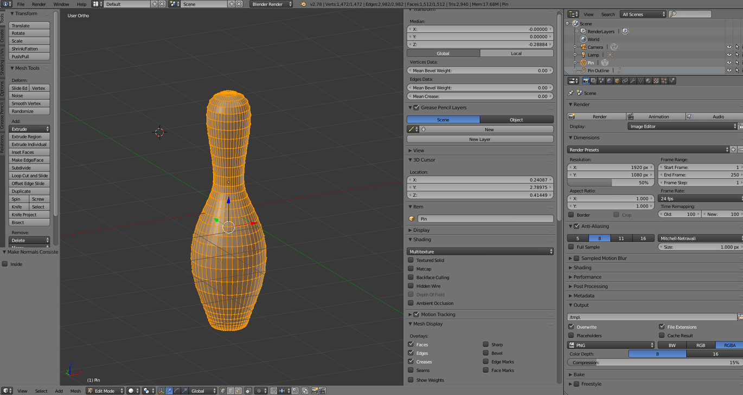Expand the Camera item in outliner
This screenshot has height=395, width=743.
coord(575,47)
